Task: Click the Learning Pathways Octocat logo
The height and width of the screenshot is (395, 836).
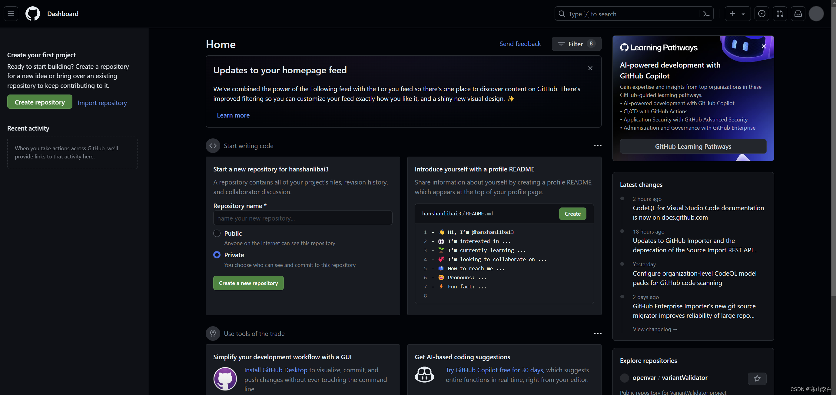Action: pos(624,48)
